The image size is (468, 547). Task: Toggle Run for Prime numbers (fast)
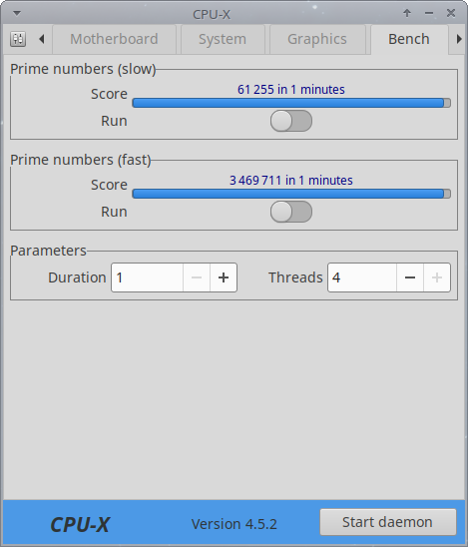pos(291,212)
